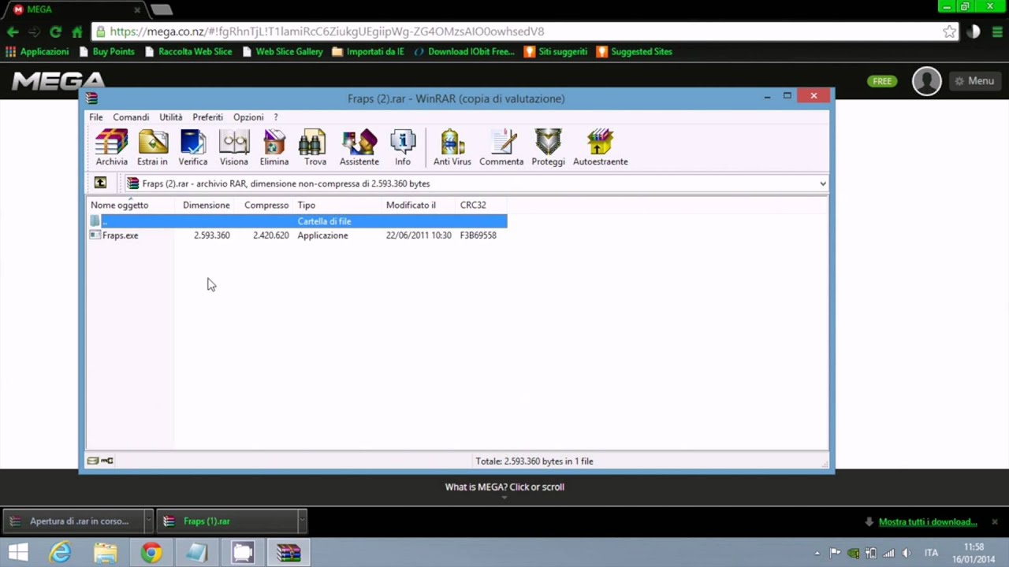Open the MEGA user avatar
Screen dimensions: 1009x567
(926, 81)
